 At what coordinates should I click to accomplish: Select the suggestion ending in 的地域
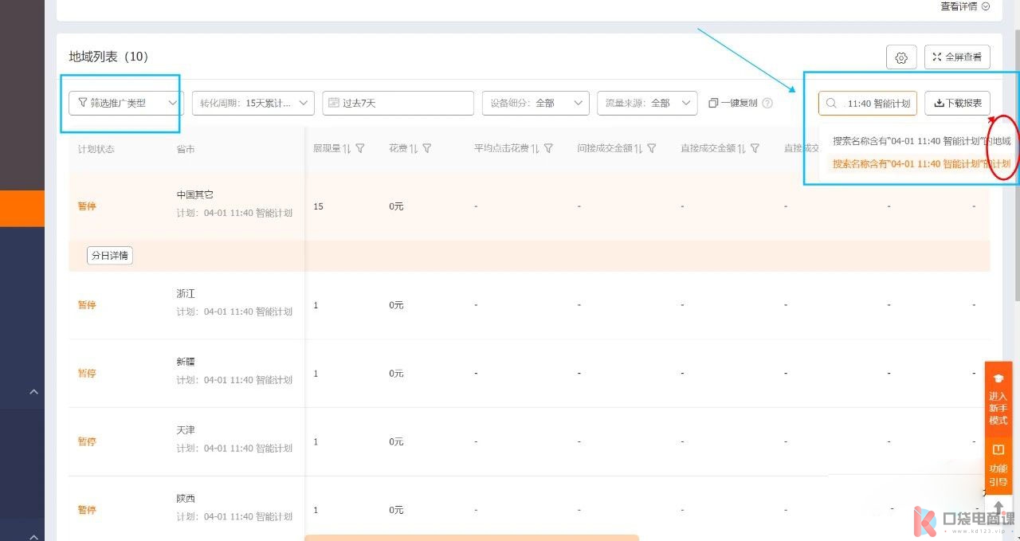[x=920, y=141]
